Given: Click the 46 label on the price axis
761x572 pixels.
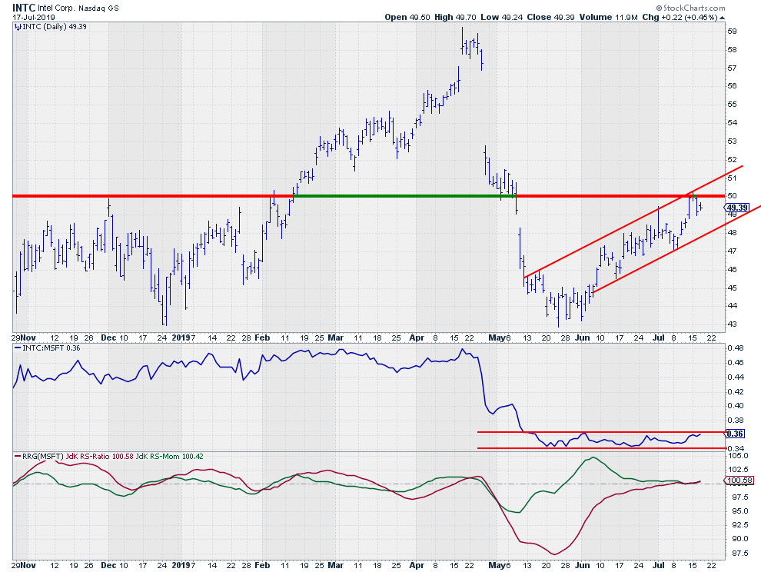Looking at the screenshot, I should [x=732, y=270].
